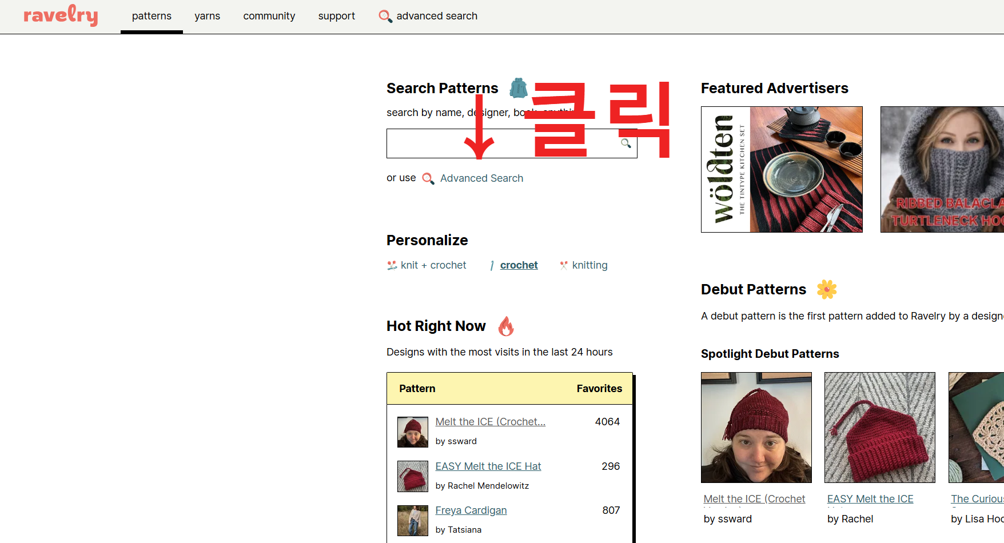Click the 807 favorites count

(x=611, y=510)
